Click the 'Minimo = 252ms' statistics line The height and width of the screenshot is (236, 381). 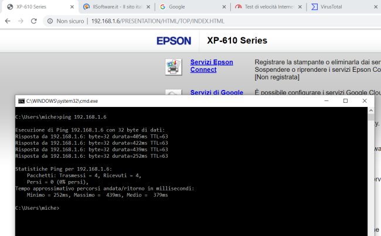(97, 195)
